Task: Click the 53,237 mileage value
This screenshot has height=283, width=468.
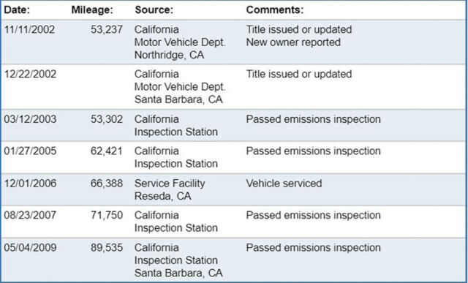Action: (107, 29)
